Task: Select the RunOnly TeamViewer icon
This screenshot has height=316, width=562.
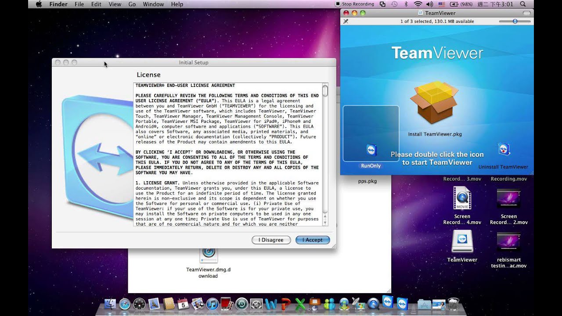Action: (371, 150)
